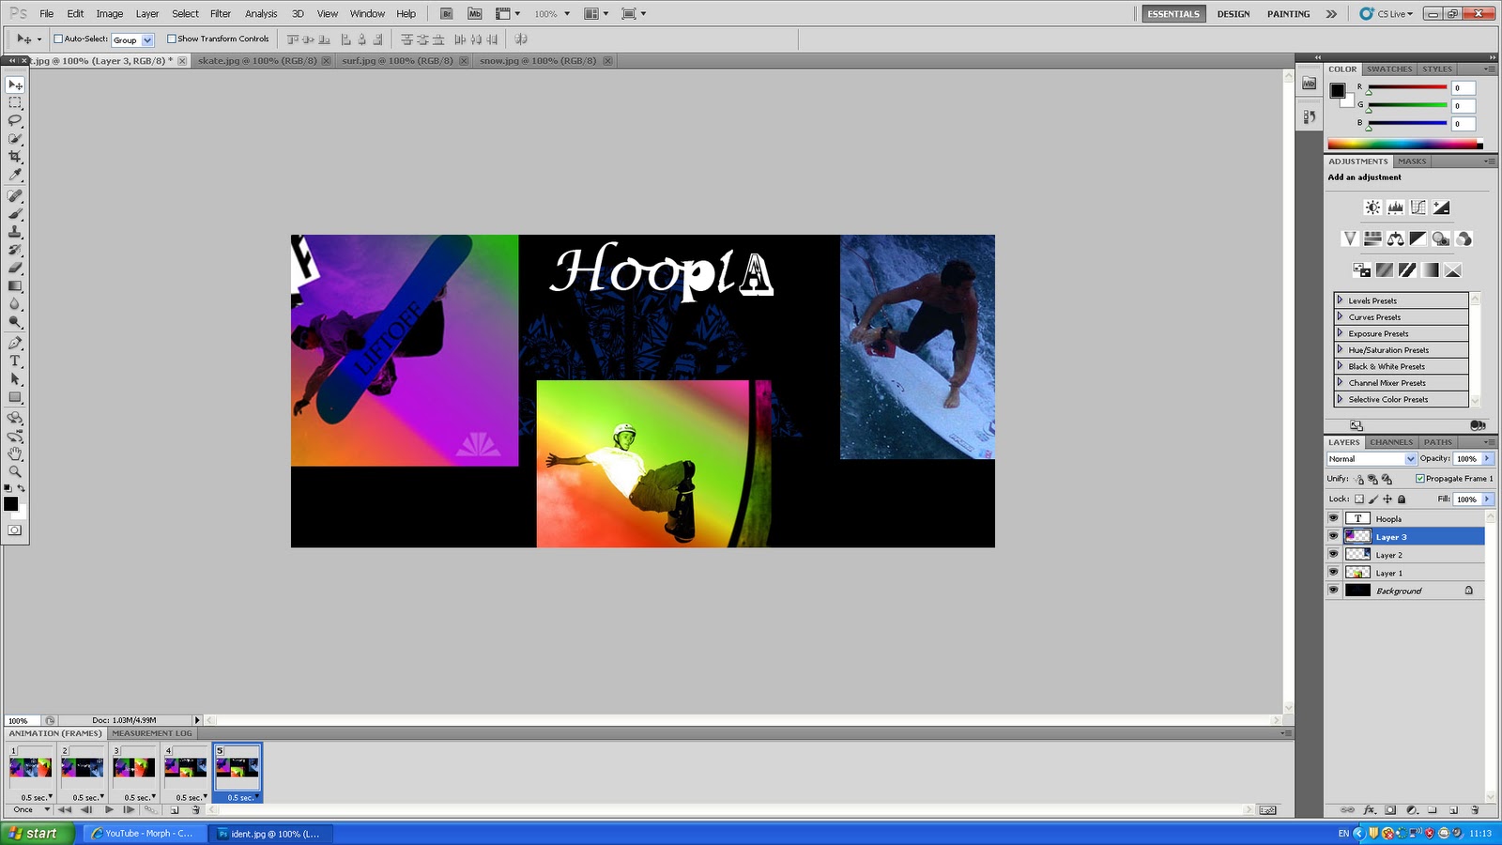Switch to the Swatches tab

(1389, 69)
